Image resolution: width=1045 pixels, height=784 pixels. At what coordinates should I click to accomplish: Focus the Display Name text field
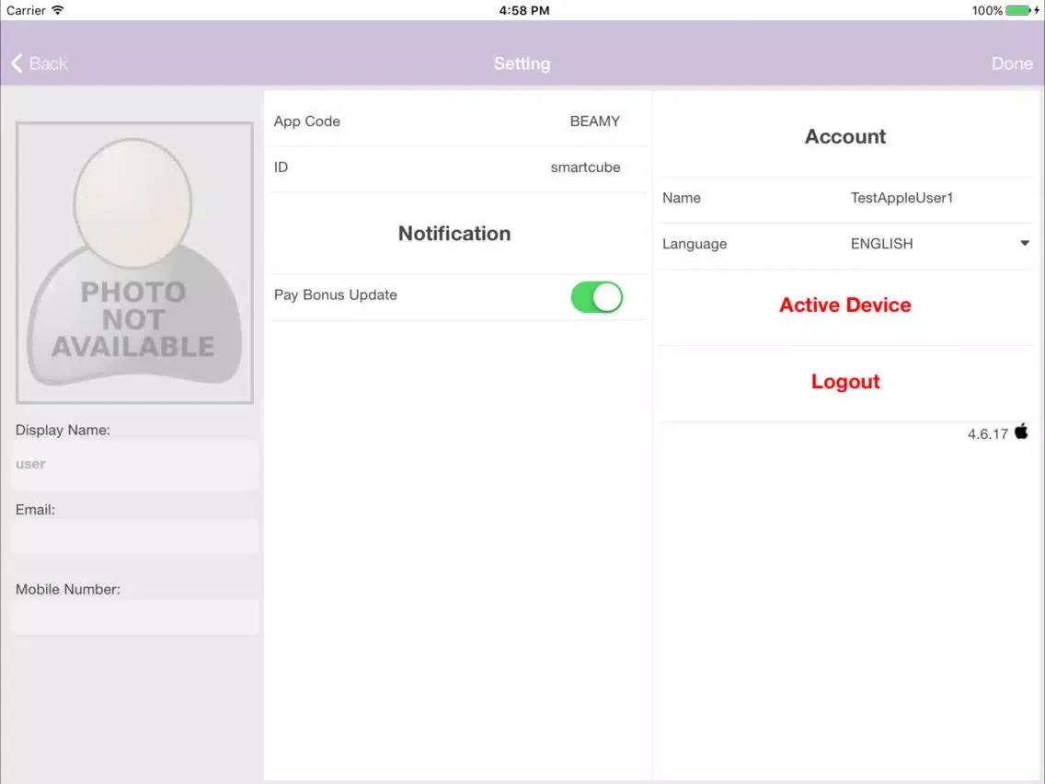[134, 465]
